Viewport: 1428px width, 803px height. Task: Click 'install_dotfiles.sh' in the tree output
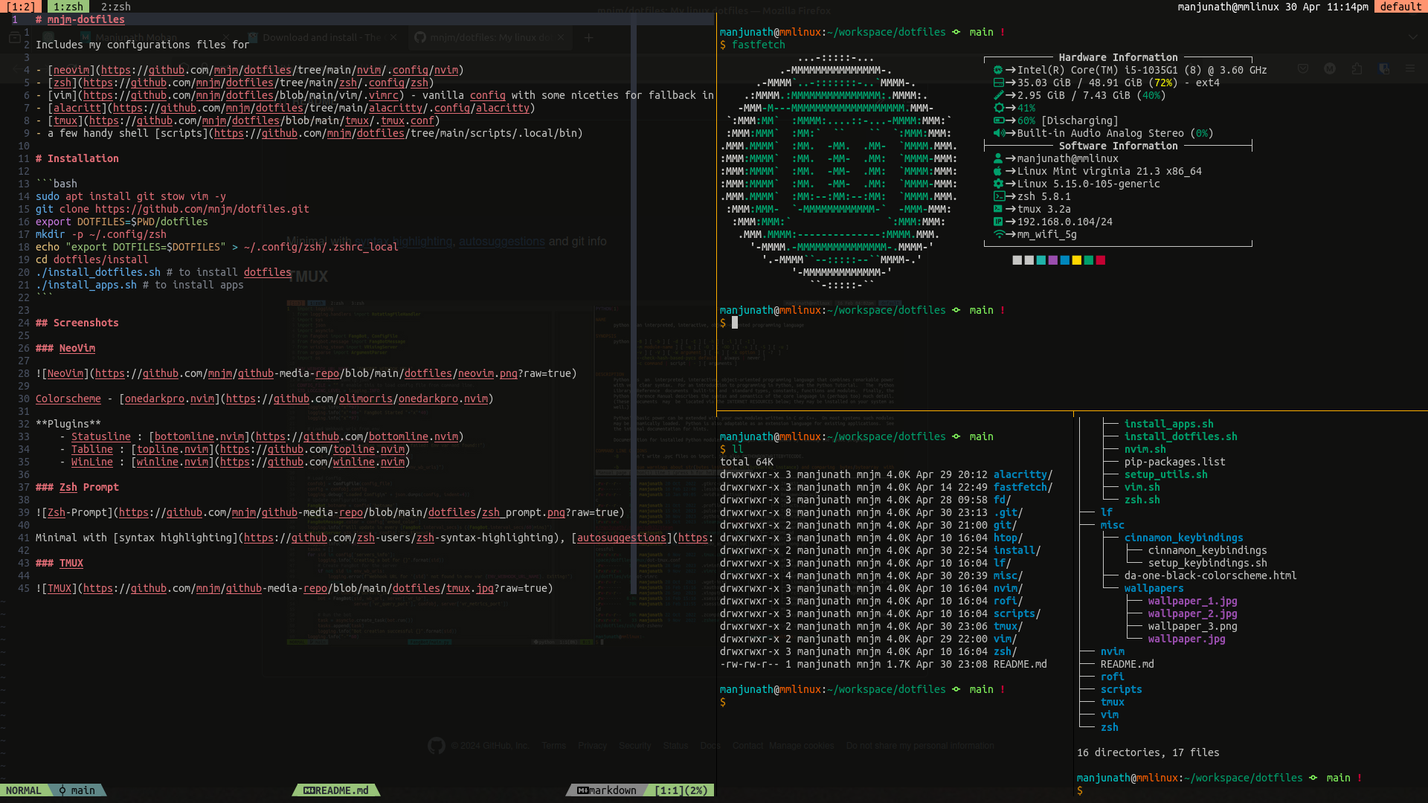pyautogui.click(x=1181, y=436)
